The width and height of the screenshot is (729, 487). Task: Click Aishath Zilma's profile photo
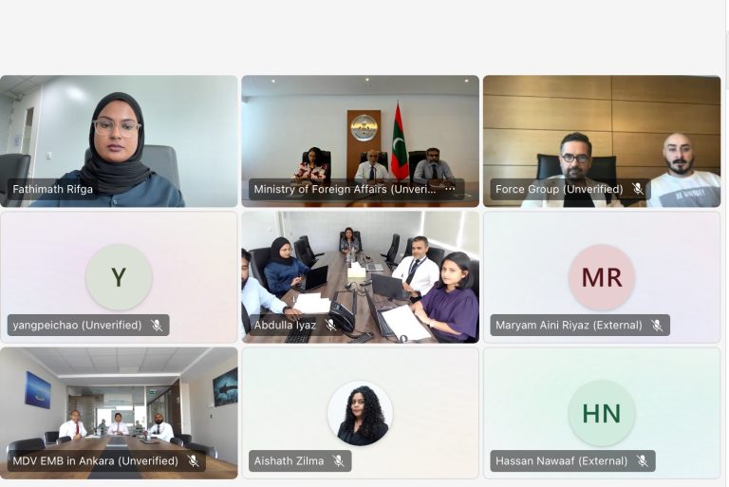[361, 413]
